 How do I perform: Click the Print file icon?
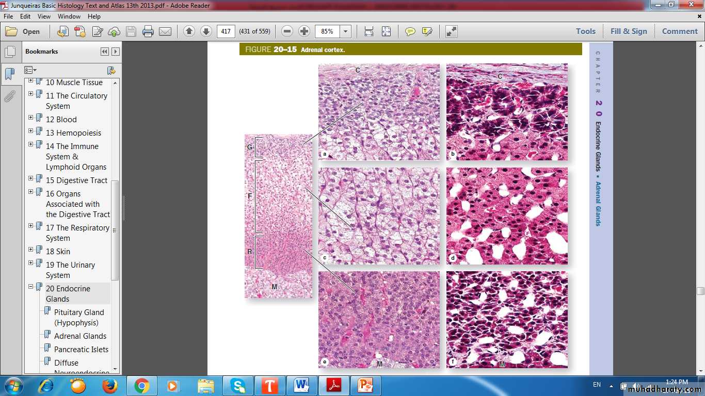coord(148,31)
